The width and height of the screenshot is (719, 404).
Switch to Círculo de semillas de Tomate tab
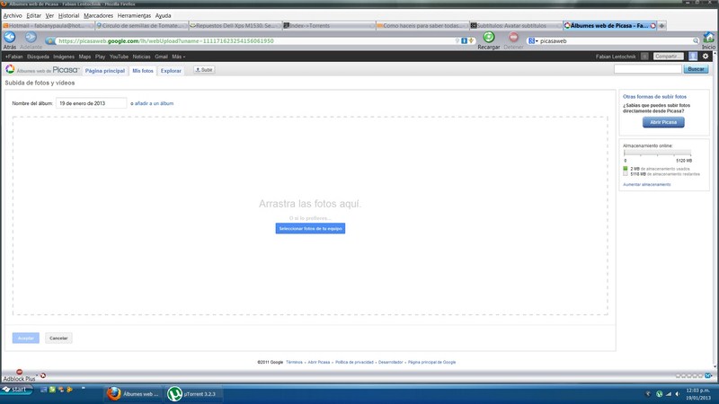(142, 26)
